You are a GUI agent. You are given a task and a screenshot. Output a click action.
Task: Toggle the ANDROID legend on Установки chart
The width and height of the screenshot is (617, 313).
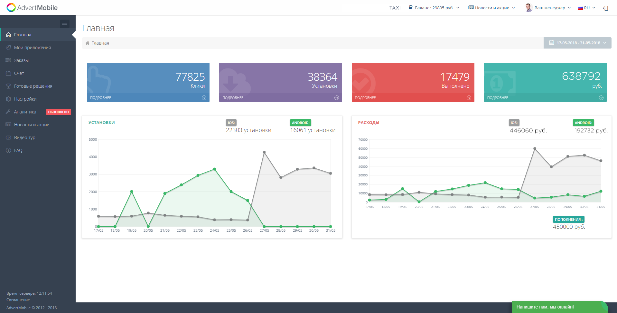pyautogui.click(x=300, y=123)
